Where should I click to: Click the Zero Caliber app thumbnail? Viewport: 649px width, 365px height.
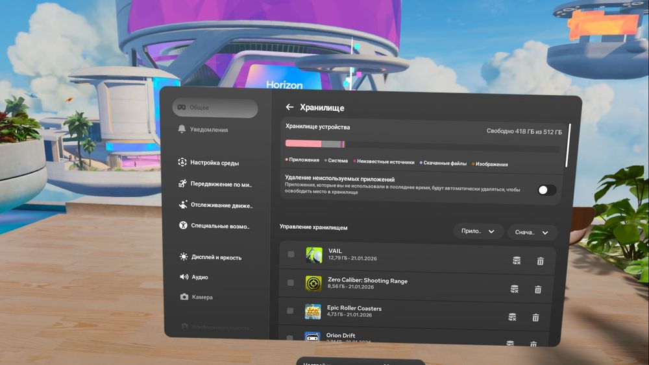pos(313,283)
